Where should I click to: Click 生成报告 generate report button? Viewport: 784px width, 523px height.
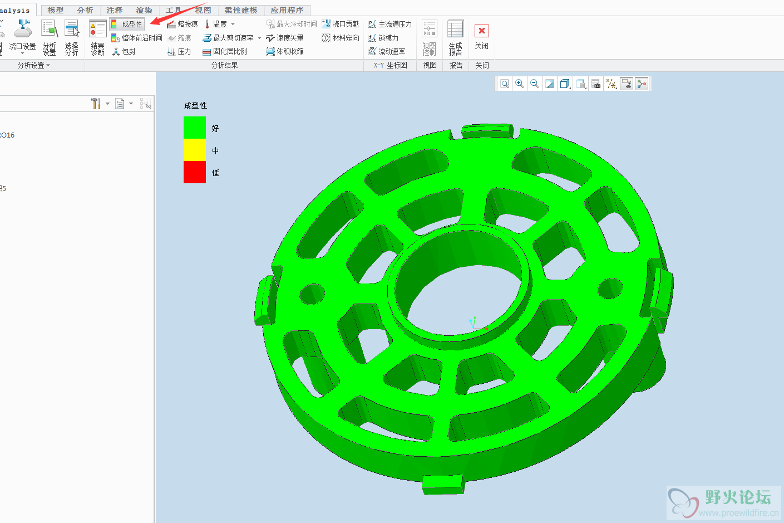click(455, 37)
